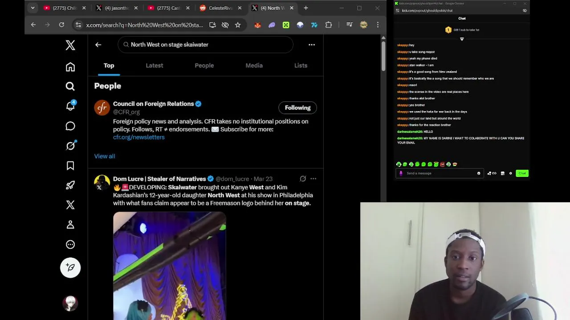Go to Home feed via house icon
Image resolution: width=570 pixels, height=320 pixels.
[70, 67]
